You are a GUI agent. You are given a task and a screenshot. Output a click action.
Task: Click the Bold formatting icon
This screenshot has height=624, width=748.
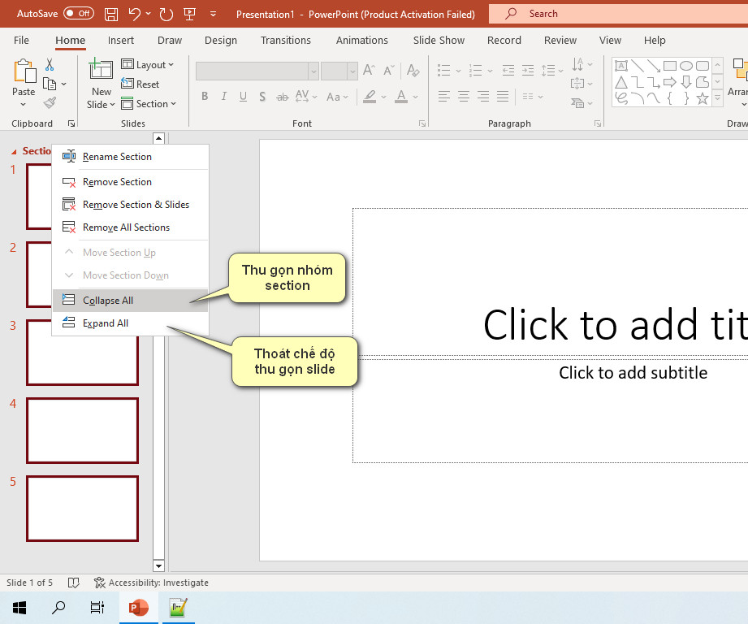(x=205, y=97)
